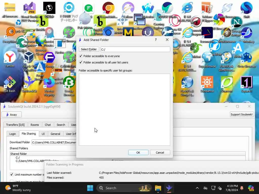
Task: Click the Select Folder button
Action: [89, 49]
